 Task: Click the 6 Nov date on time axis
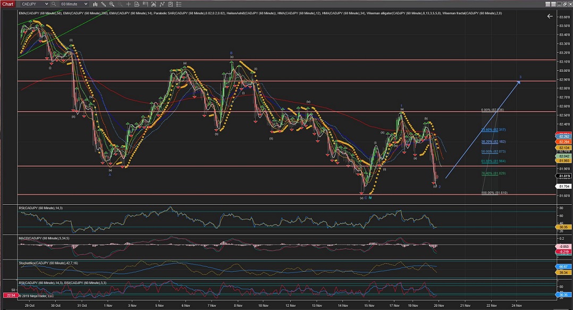pos(186,306)
